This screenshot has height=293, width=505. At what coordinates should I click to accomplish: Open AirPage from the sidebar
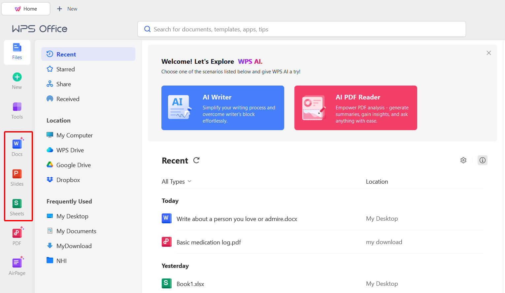[x=17, y=266]
